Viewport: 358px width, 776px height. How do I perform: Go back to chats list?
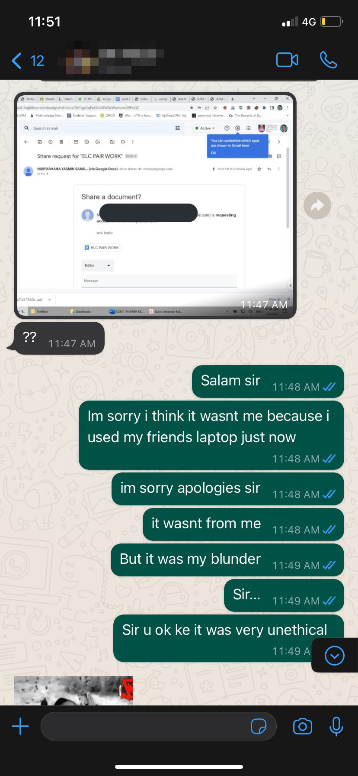17,61
